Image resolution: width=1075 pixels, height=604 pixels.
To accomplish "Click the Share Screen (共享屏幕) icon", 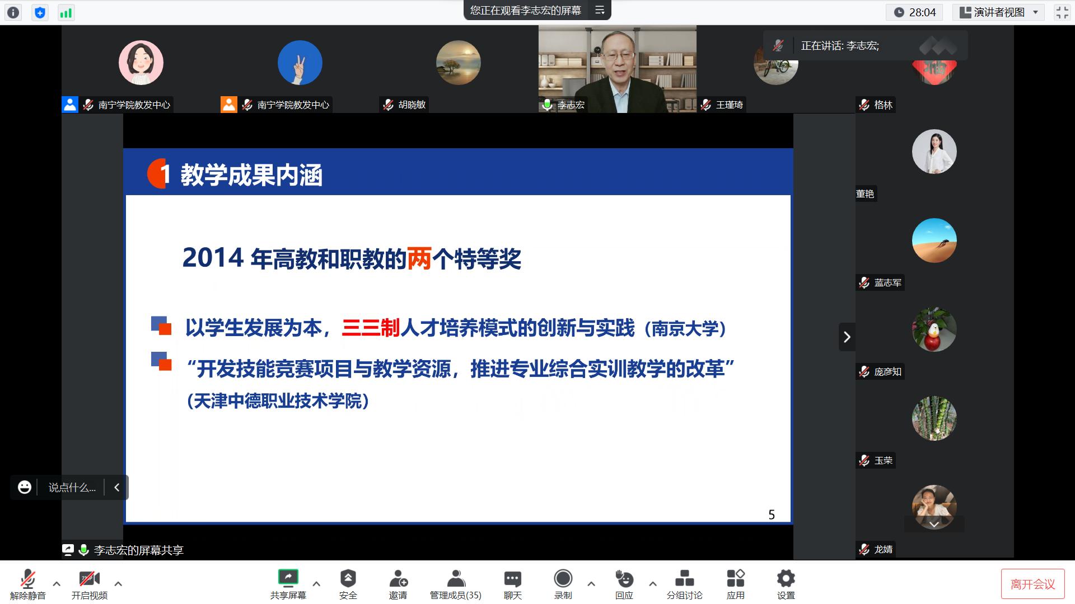I will click(x=288, y=579).
